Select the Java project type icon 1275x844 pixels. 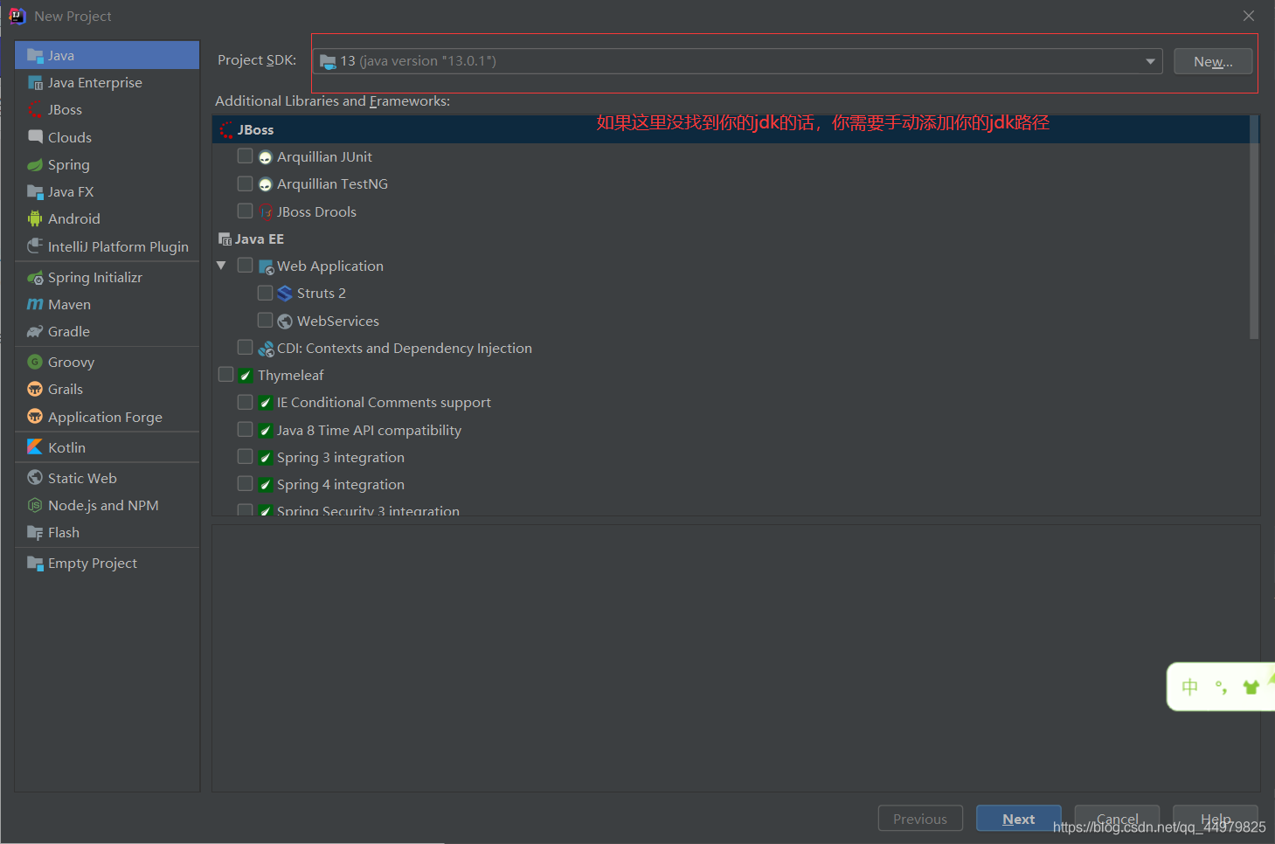pos(35,56)
